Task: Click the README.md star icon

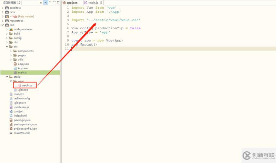Action: point(11,133)
